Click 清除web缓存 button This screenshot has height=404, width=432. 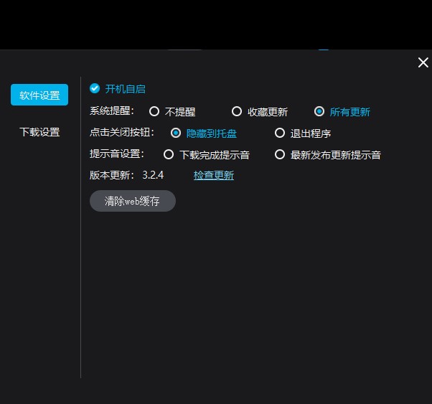pos(133,201)
